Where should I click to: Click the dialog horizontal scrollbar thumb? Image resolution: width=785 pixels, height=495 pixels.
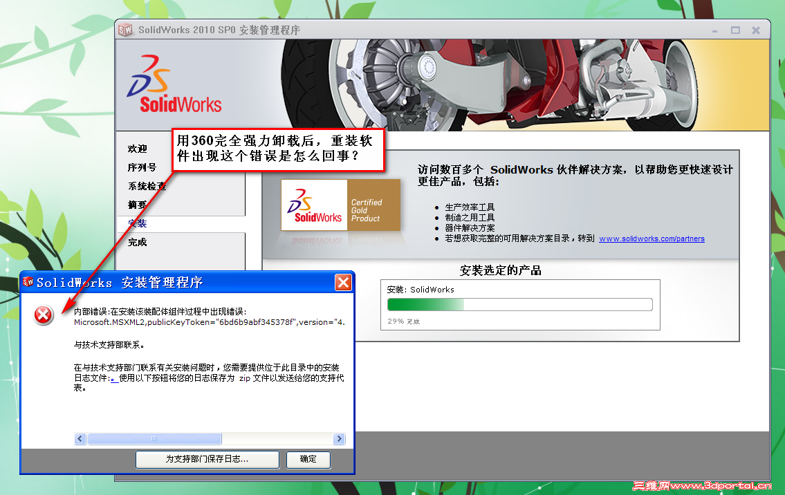(x=155, y=439)
